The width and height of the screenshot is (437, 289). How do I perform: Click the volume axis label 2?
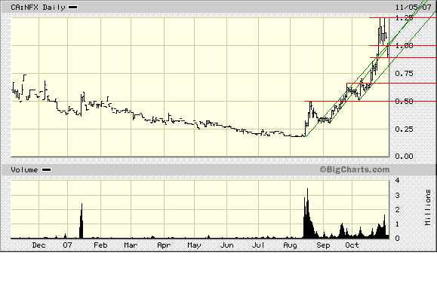(398, 209)
